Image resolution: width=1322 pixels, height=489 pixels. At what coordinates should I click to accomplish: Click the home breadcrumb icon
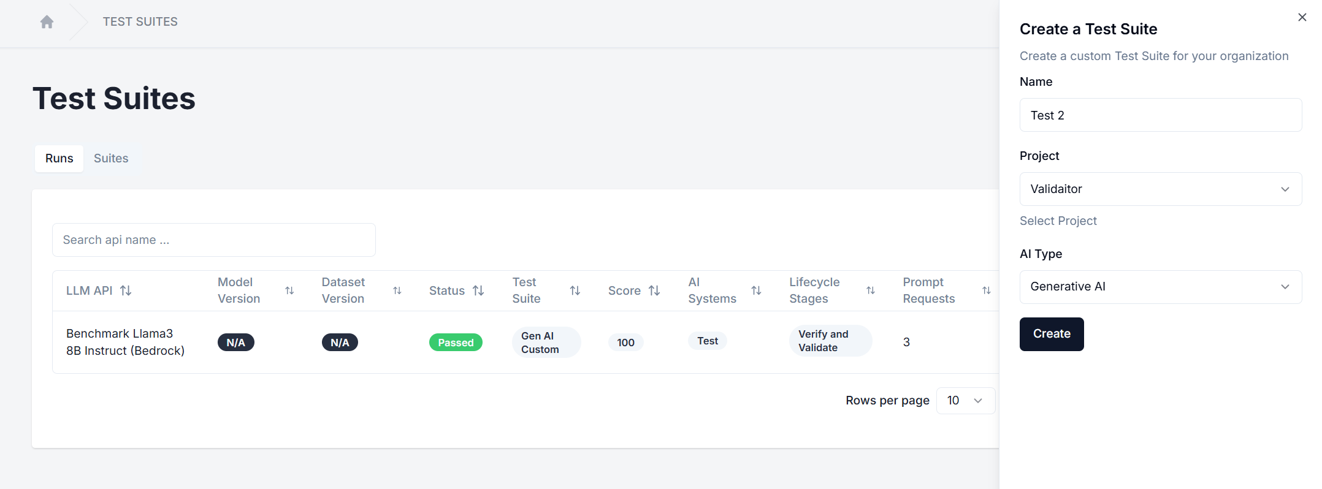(47, 21)
